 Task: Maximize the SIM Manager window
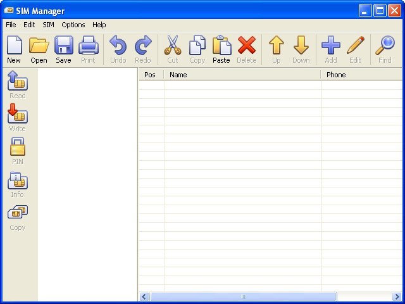380,11
